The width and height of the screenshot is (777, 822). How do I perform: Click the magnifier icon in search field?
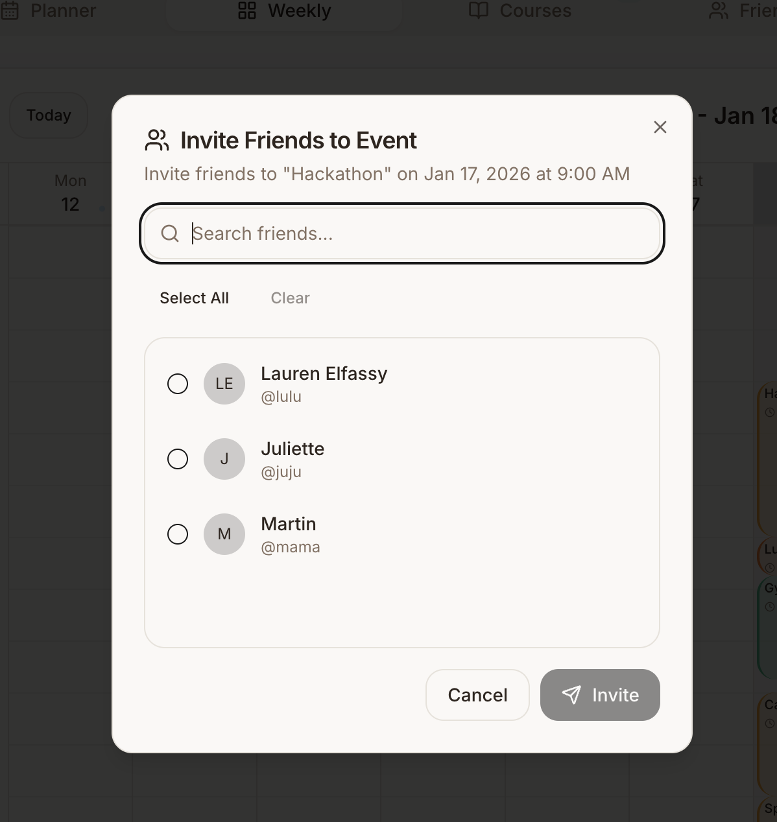point(170,233)
